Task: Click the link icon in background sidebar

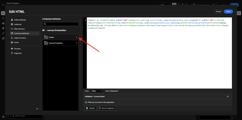Action: [3, 33]
